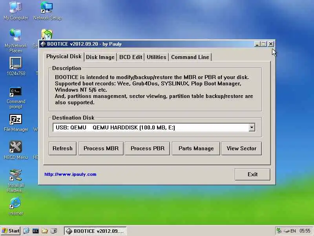The image size is (314, 236).
Task: Click the EN language indicator
Action: pyautogui.click(x=293, y=231)
